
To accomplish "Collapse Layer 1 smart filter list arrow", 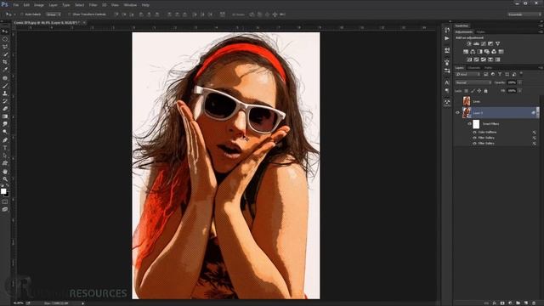I will click(x=537, y=112).
